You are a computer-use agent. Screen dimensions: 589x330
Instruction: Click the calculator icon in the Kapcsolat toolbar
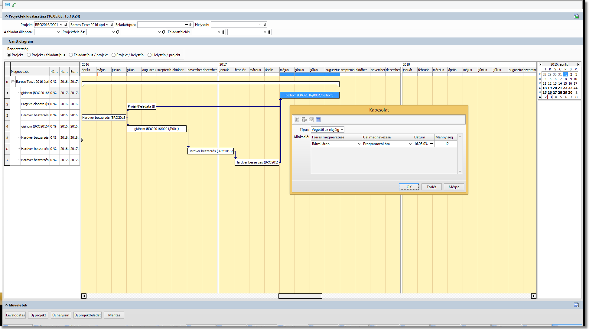pos(318,120)
